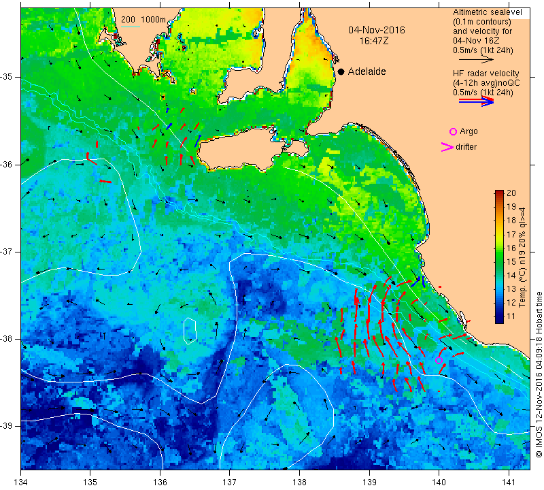Click the IMOS copyright timestamp text
Viewport: 544px width, 490px height.
pyautogui.click(x=539, y=374)
